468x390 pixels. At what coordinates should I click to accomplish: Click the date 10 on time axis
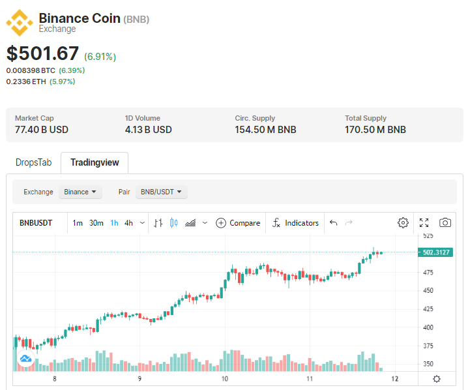tap(225, 379)
